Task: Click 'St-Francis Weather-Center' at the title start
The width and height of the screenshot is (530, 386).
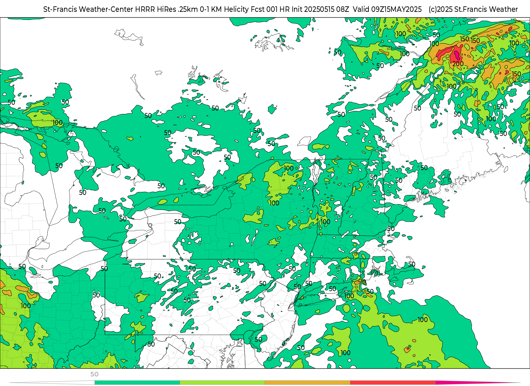Action: click(88, 9)
